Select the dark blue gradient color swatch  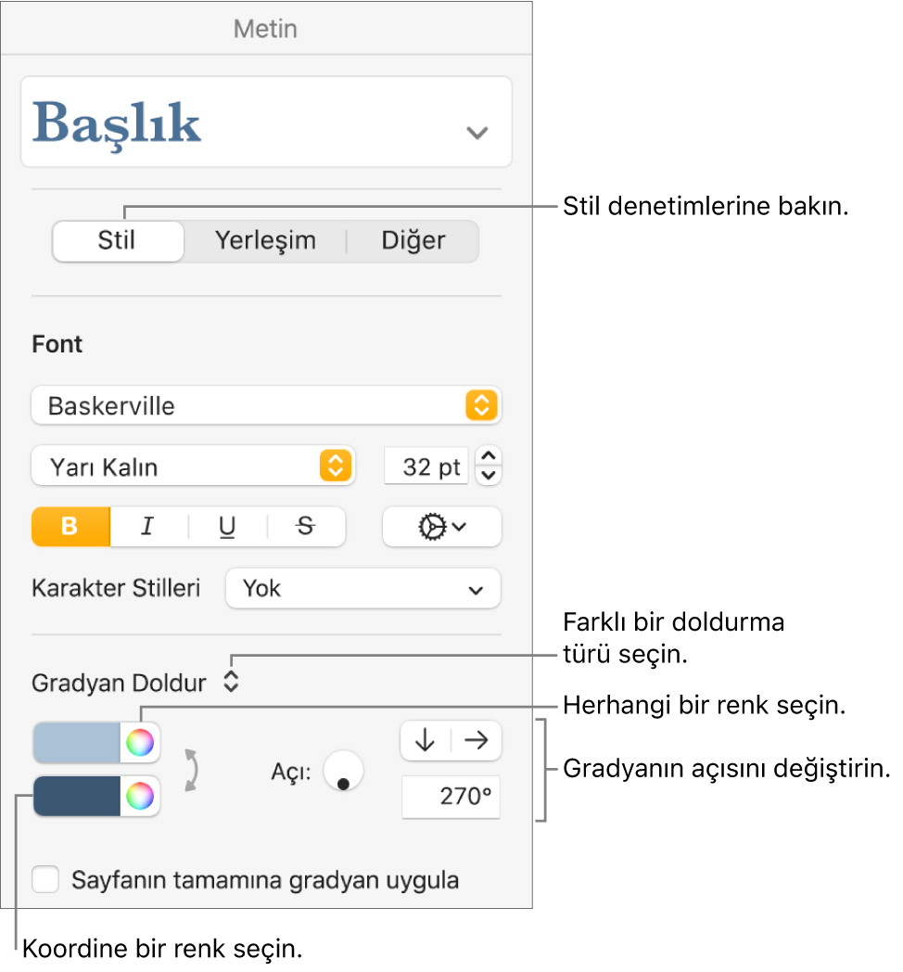pos(76,797)
